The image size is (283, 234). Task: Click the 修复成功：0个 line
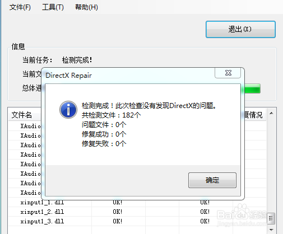point(104,134)
